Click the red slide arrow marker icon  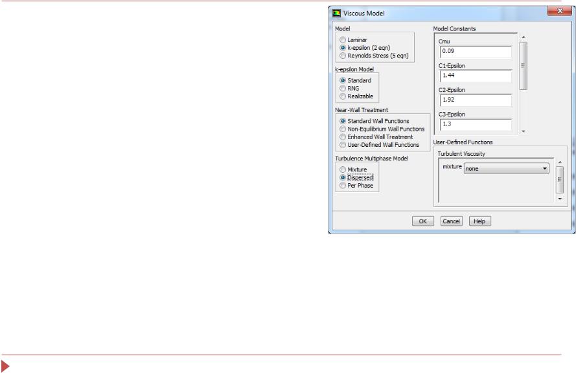coord(5,366)
